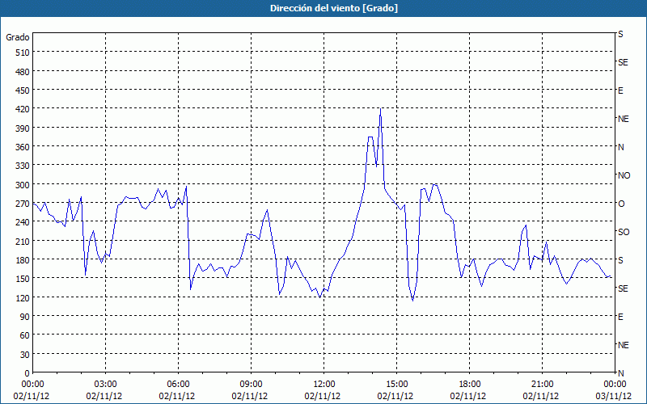Click the 420 y-axis value

coord(23,109)
